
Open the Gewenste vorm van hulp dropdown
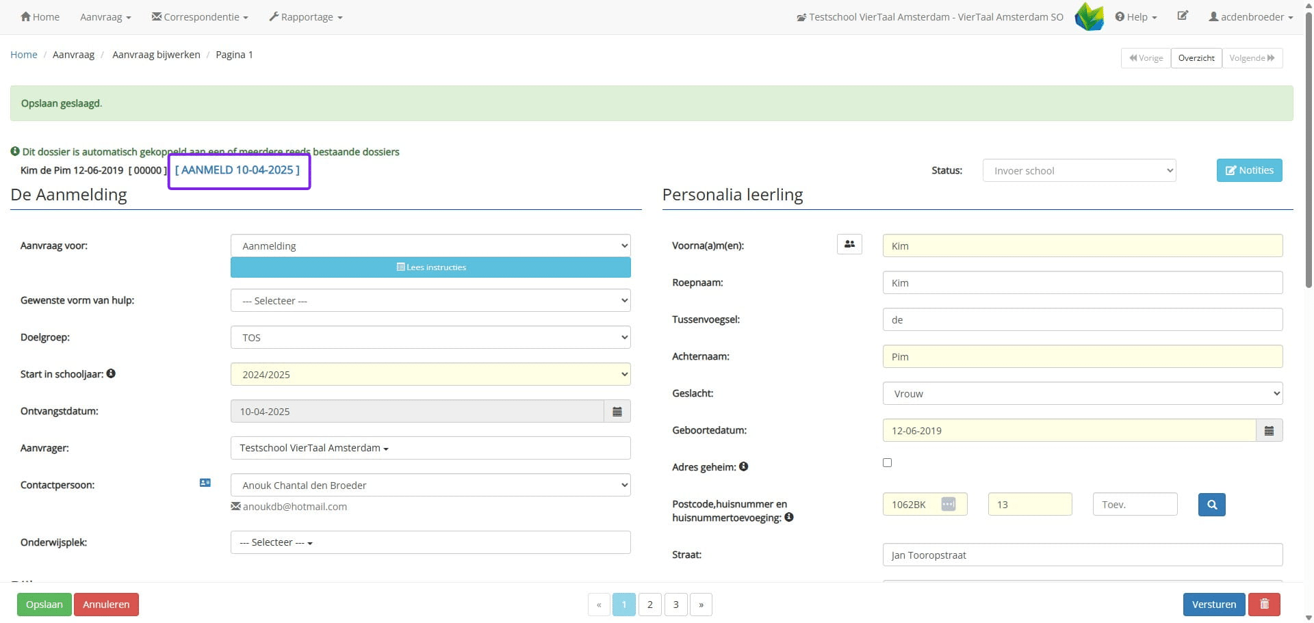(x=430, y=300)
